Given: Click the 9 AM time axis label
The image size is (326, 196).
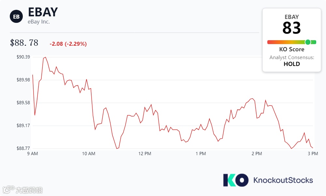Looking at the screenshot, I should click(x=32, y=154).
